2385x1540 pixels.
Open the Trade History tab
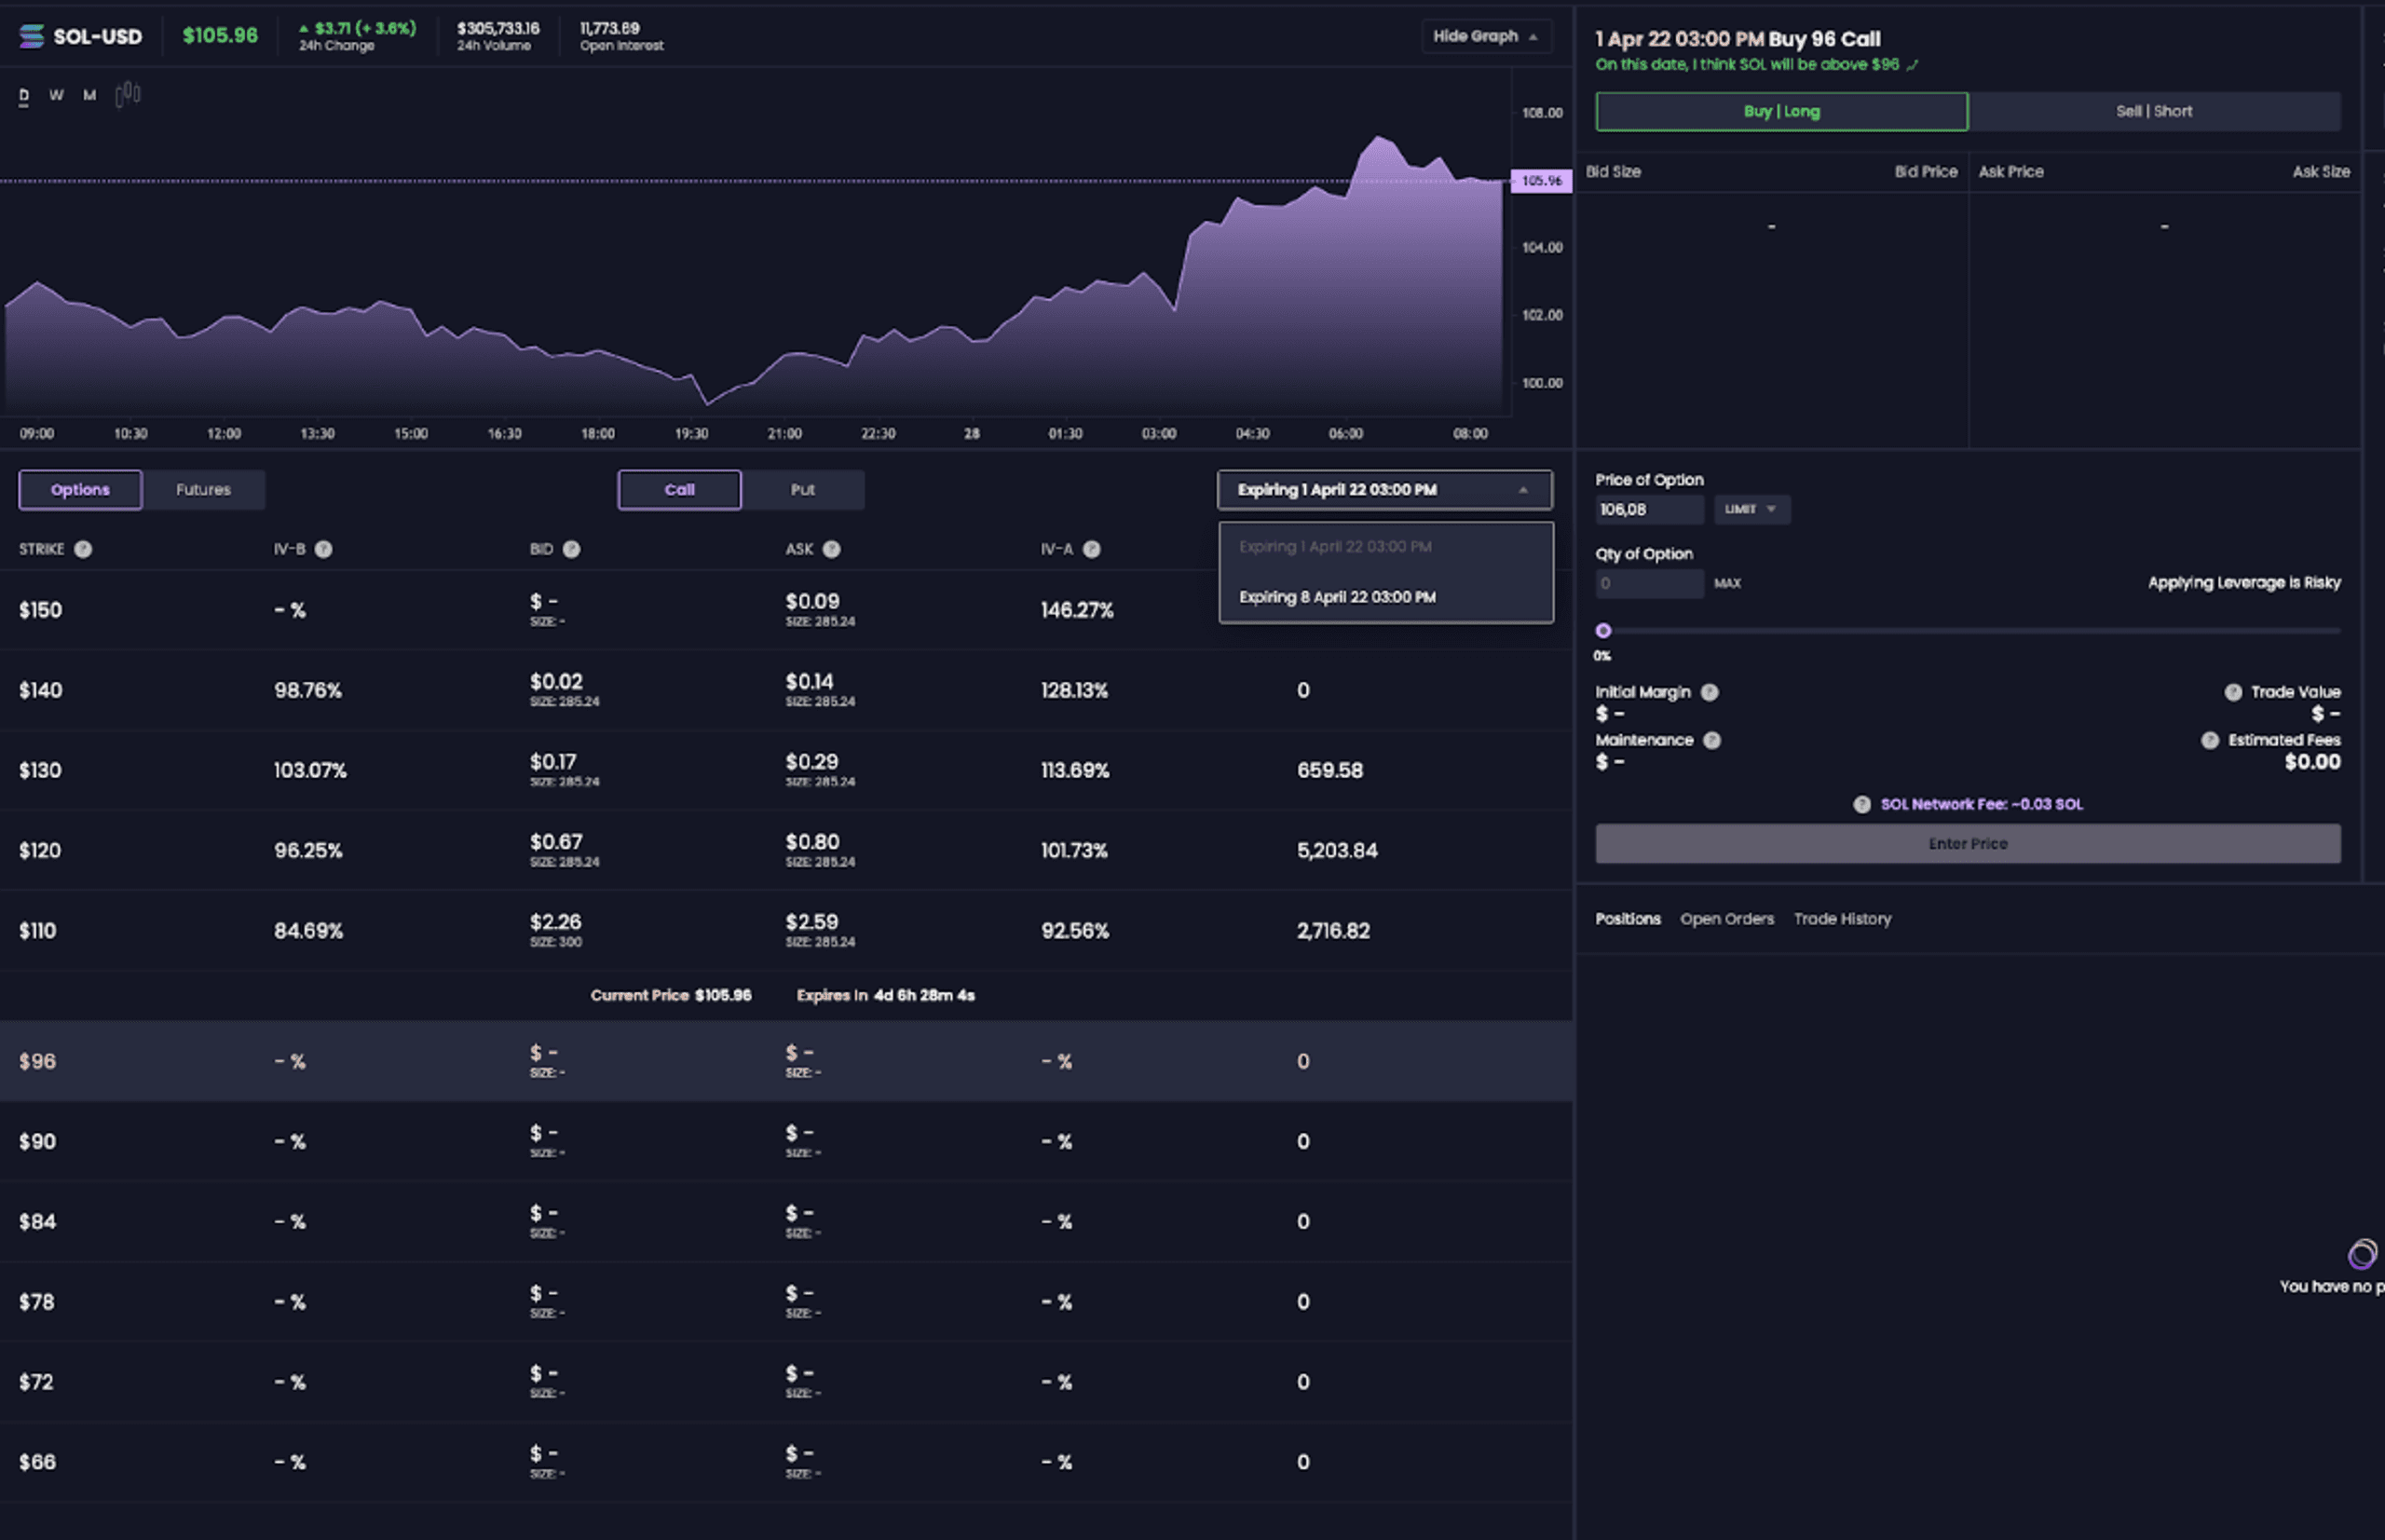tap(1842, 919)
